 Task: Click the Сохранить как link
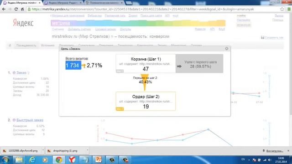click(274, 37)
